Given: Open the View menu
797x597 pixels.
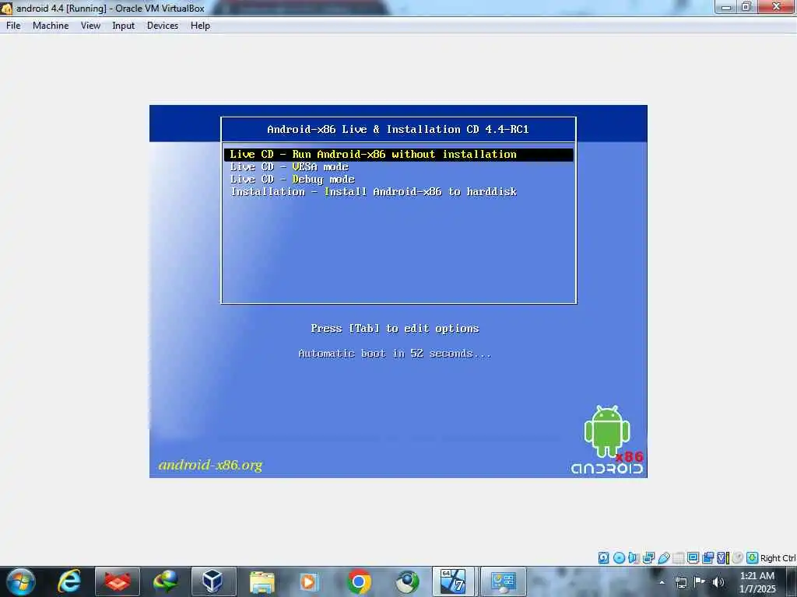Looking at the screenshot, I should (x=90, y=26).
